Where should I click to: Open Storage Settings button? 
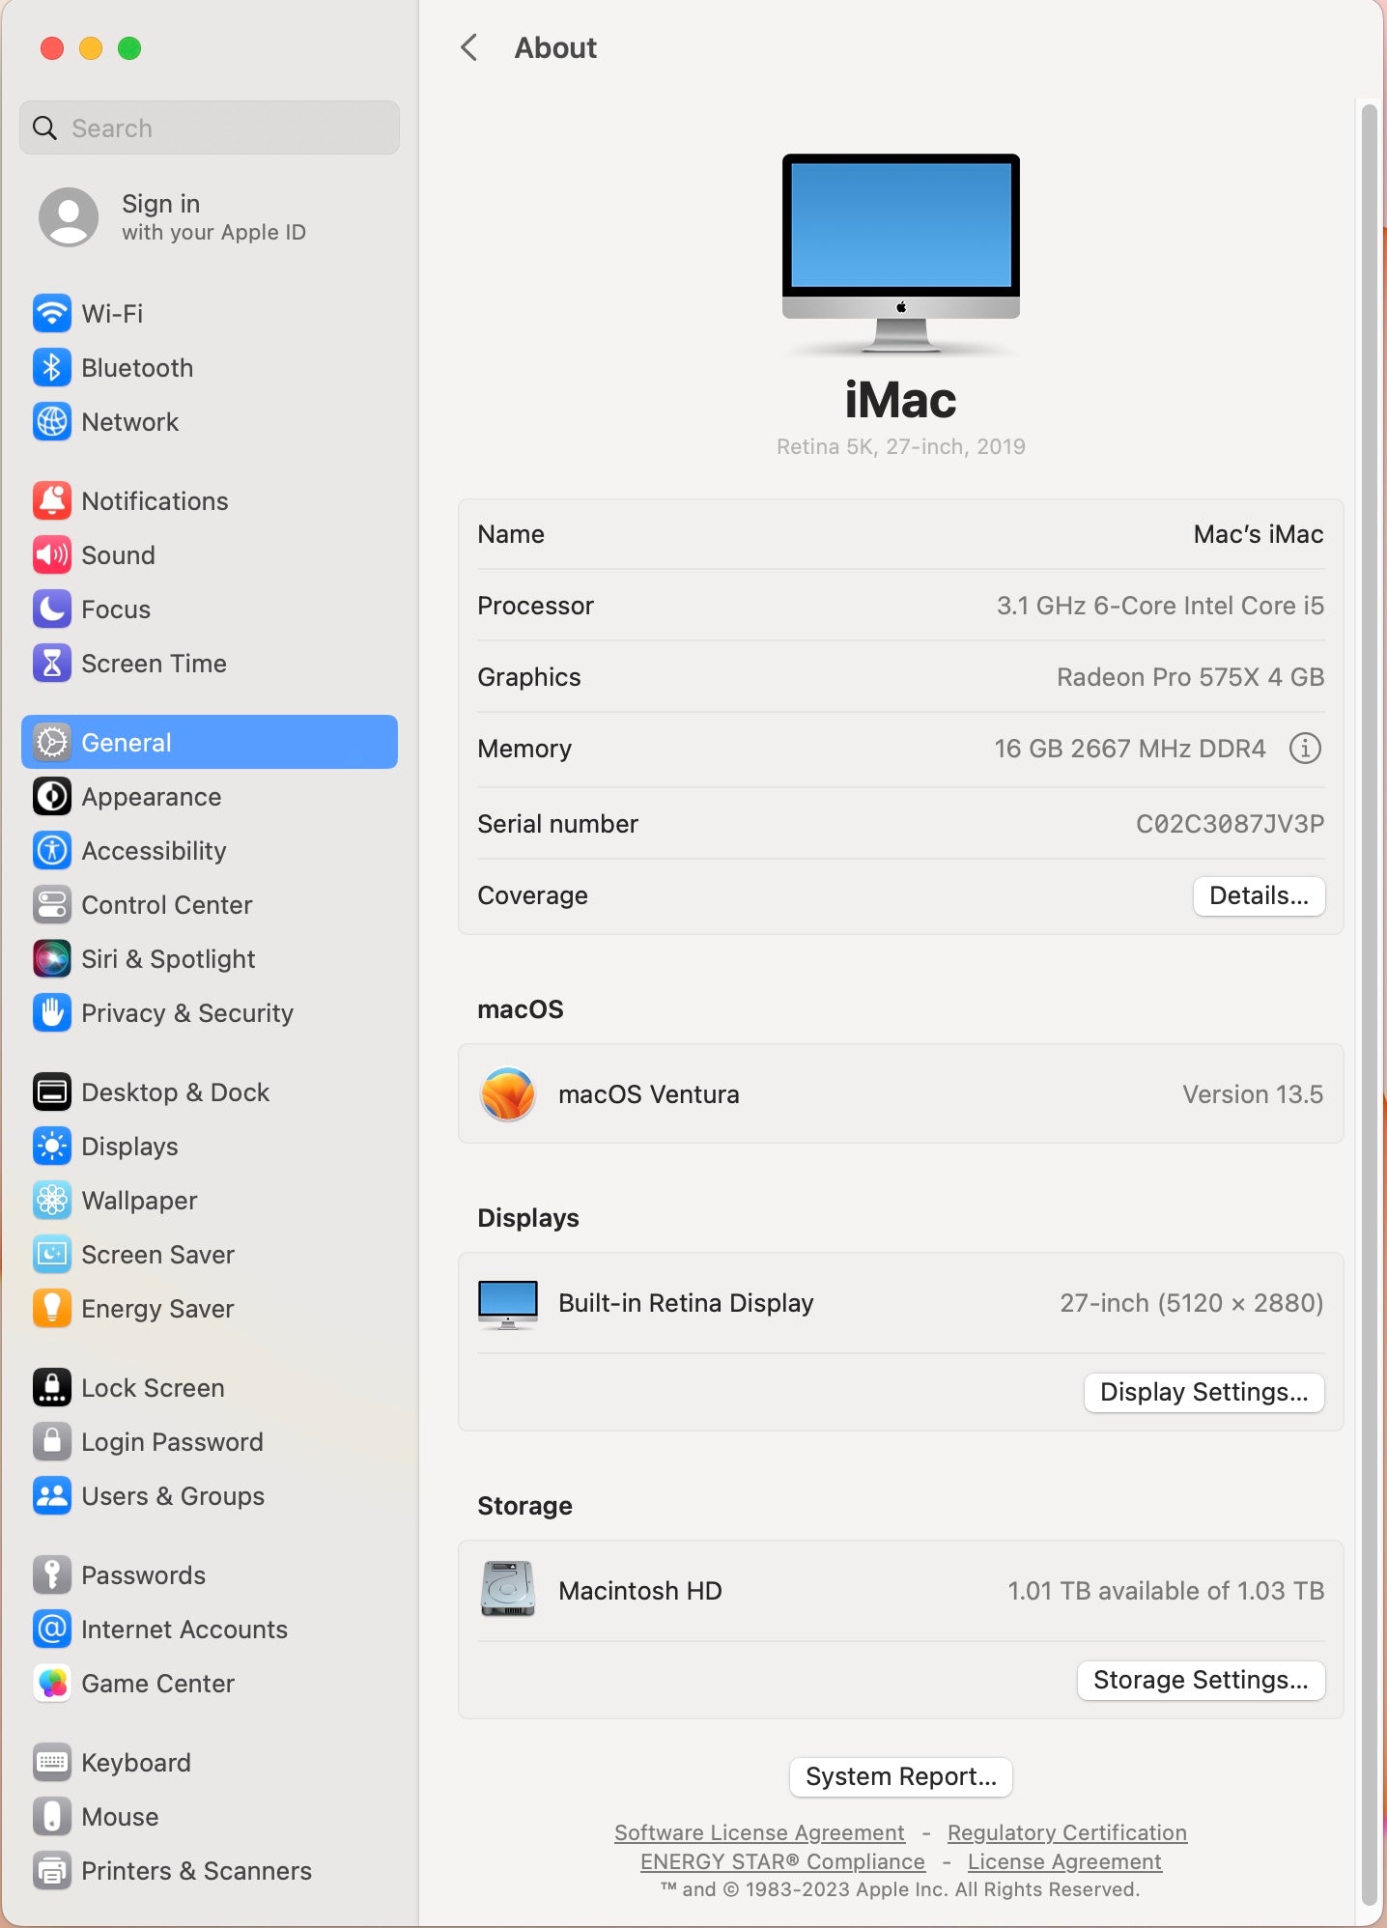pyautogui.click(x=1201, y=1680)
